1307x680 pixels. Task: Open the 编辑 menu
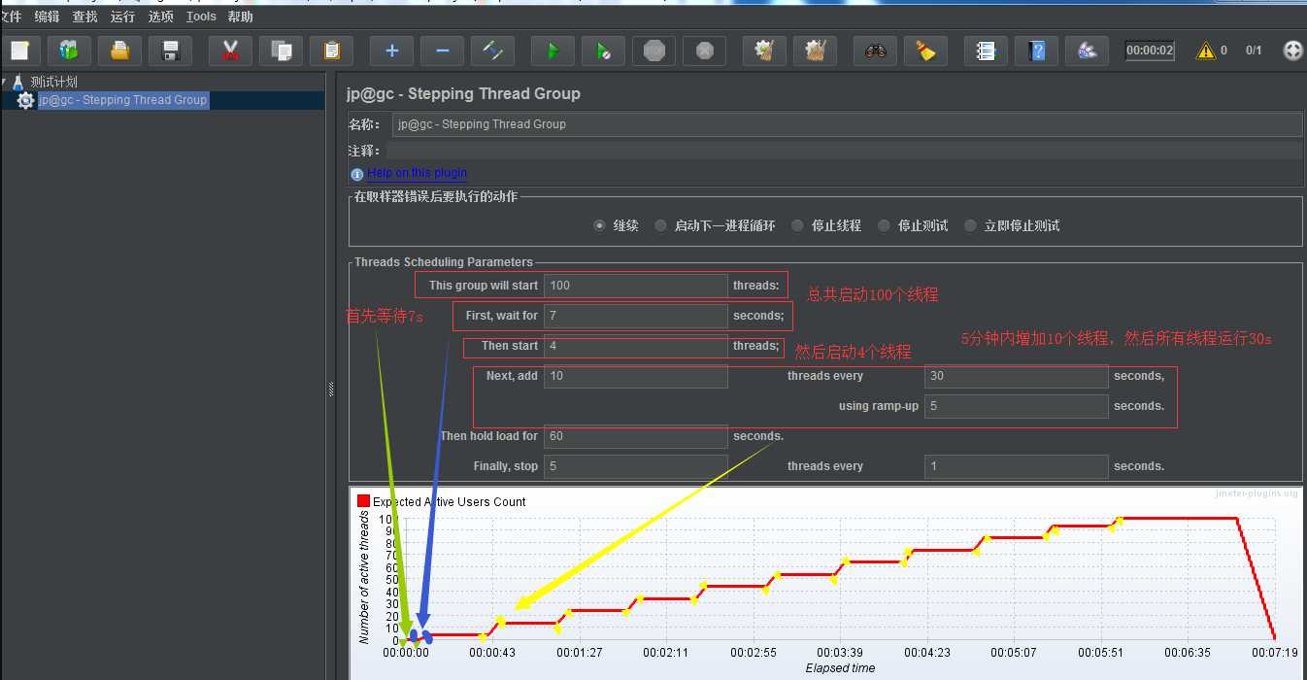tap(47, 17)
